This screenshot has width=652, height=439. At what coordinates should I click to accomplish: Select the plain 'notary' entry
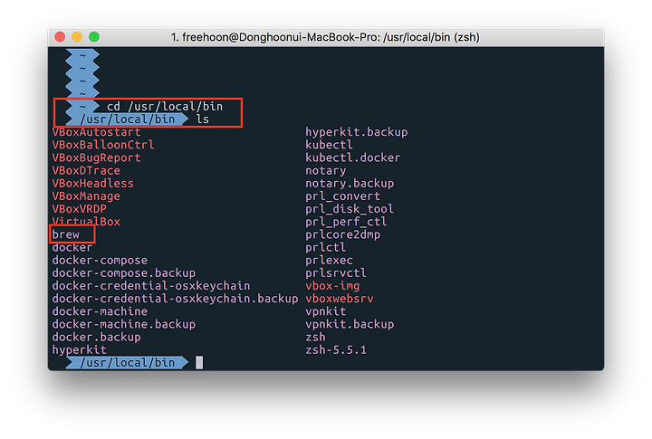(x=326, y=170)
